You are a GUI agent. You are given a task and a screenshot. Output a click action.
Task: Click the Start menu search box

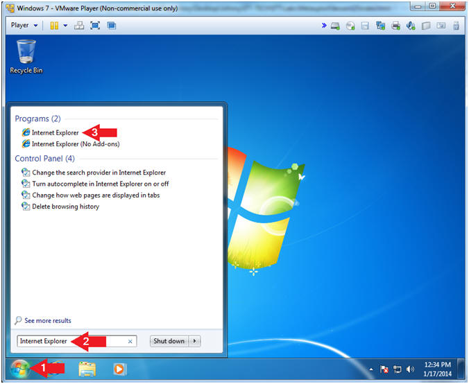pyautogui.click(x=76, y=341)
